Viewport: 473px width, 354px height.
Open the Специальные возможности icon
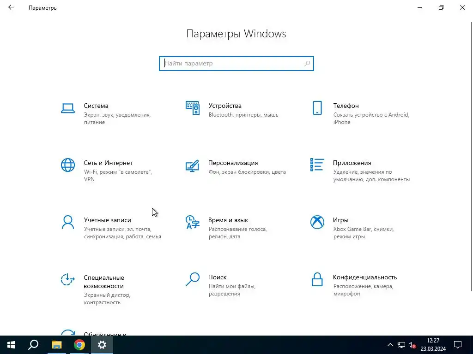click(67, 279)
